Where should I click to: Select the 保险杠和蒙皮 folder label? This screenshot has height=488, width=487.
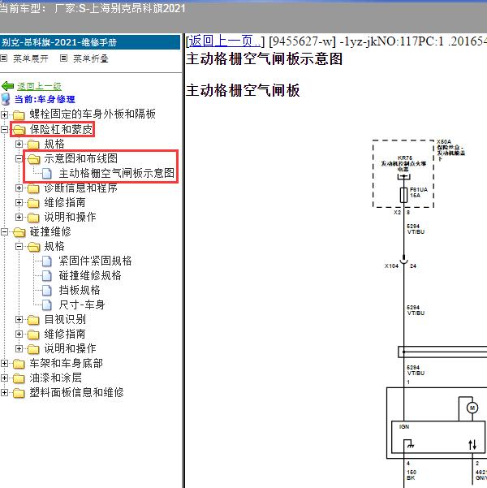61,129
